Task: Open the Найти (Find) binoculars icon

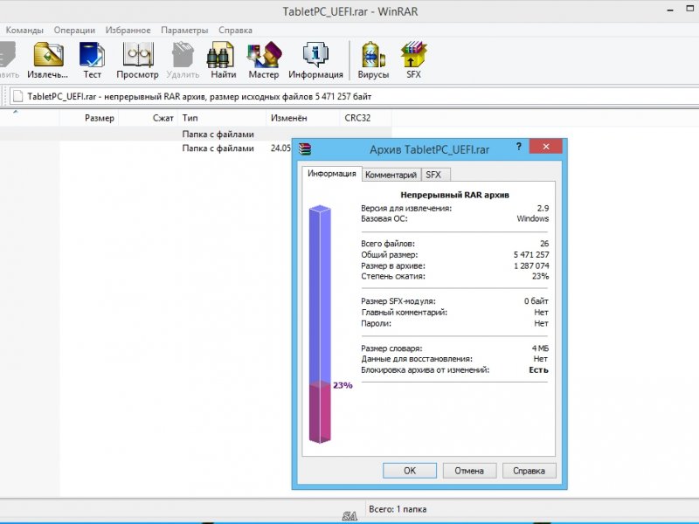Action: coord(221,55)
